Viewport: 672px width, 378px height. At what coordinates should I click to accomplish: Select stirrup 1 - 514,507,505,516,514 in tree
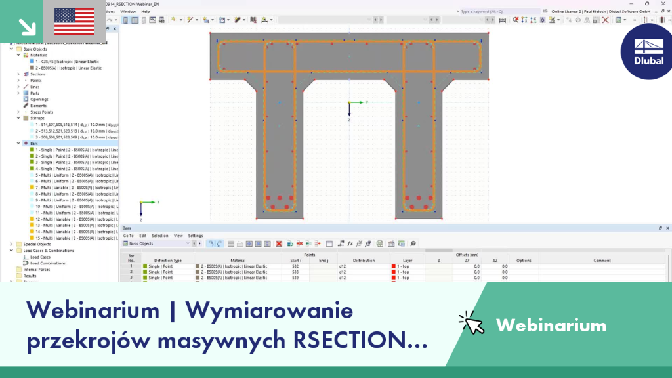[x=75, y=125]
